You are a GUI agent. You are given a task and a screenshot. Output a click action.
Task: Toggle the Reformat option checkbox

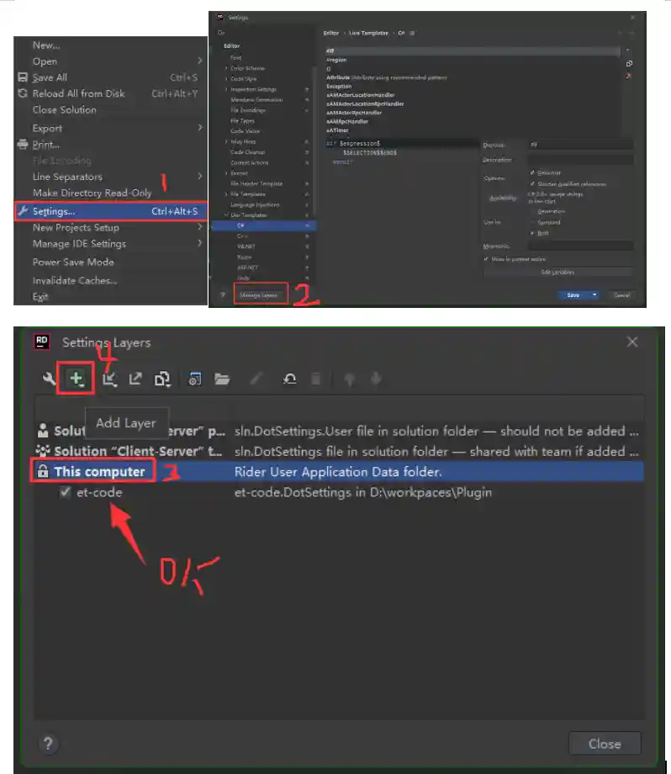pyautogui.click(x=532, y=172)
